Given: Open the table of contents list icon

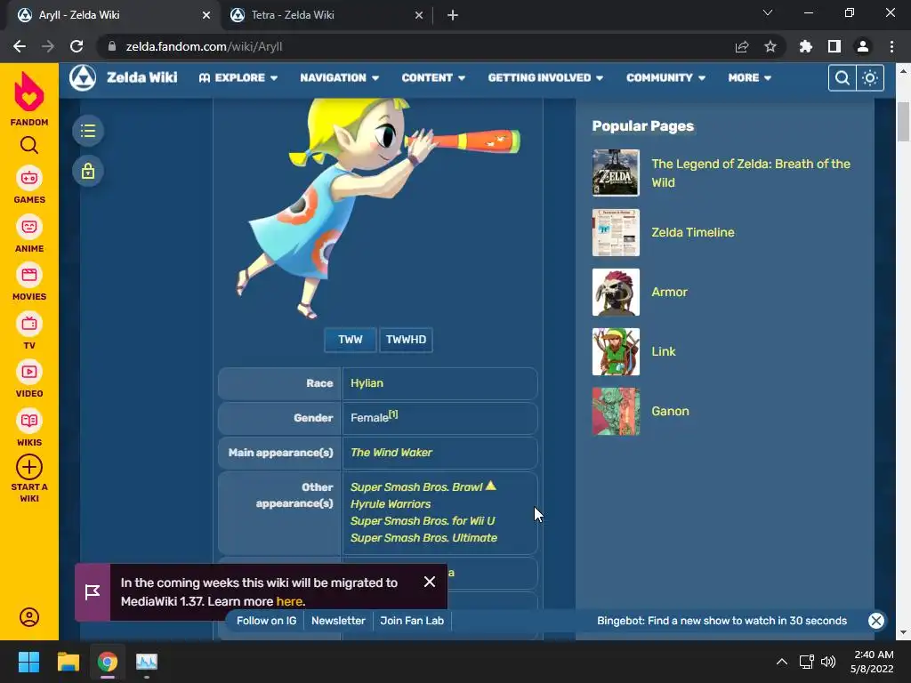Looking at the screenshot, I should [x=88, y=131].
